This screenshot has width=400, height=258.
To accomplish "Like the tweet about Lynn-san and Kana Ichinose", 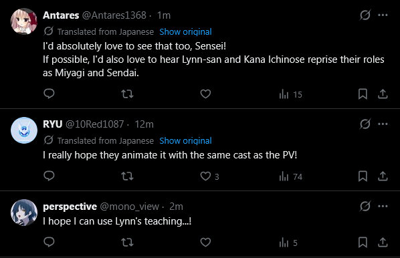I will [205, 94].
